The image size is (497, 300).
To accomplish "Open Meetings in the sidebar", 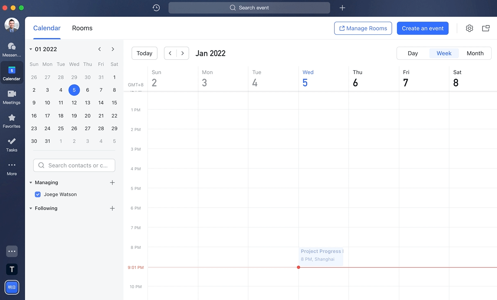I will pyautogui.click(x=11, y=97).
